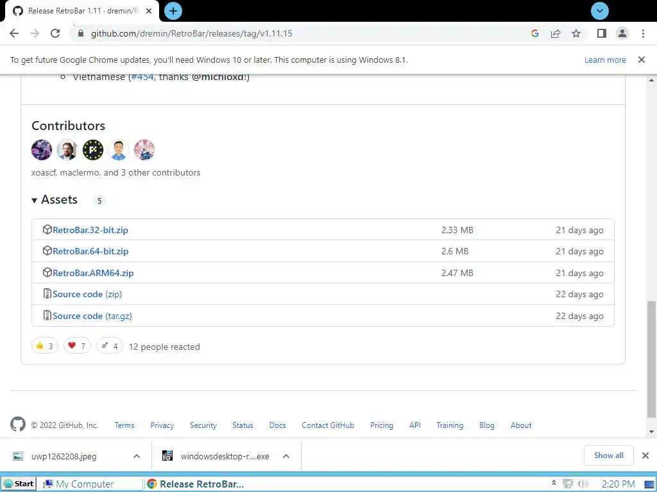The width and height of the screenshot is (657, 492).
Task: Dismiss the Chrome update notification bar
Action: (x=642, y=60)
